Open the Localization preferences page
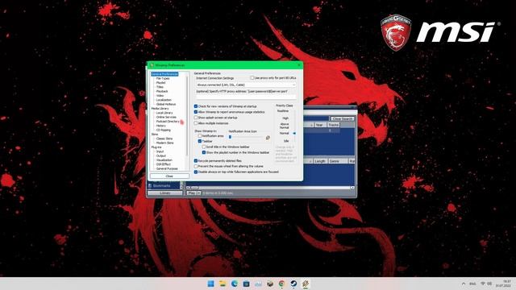The width and height of the screenshot is (516, 290). (x=164, y=100)
